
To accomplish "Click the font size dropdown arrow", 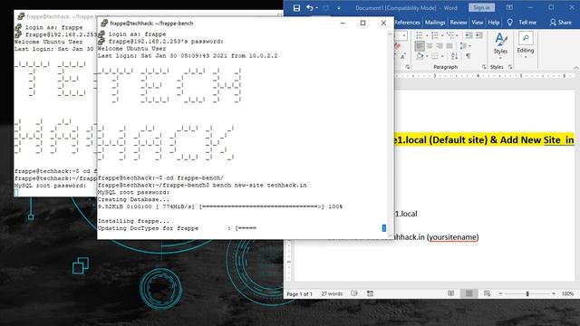I will click(x=404, y=35).
